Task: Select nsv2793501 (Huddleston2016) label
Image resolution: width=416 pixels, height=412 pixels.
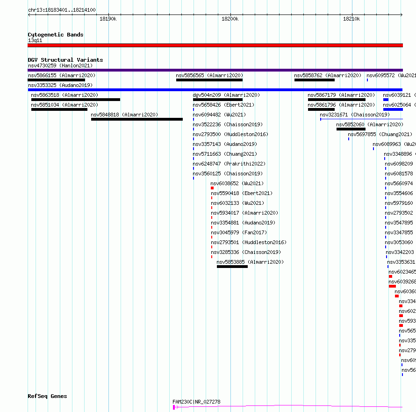Action: tap(249, 242)
